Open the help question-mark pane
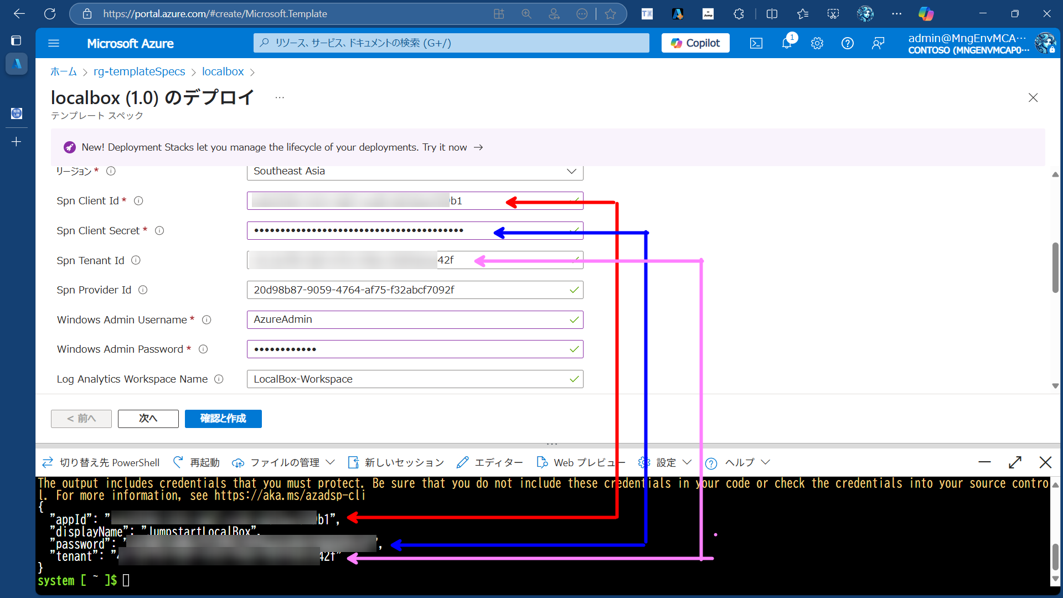Screen dimensions: 1063x598 848,43
